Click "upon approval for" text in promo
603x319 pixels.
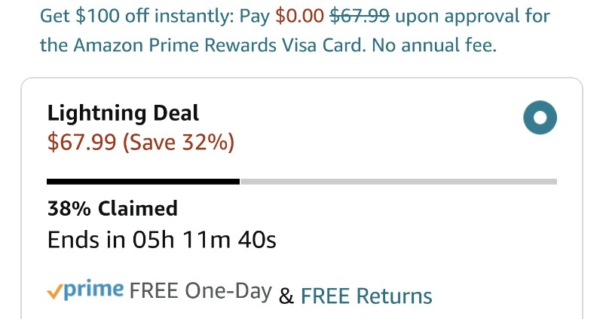pyautogui.click(x=473, y=17)
